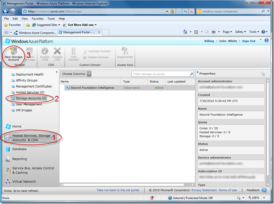Click the Add to Favorites Bar star icon
Image resolution: width=274 pixels, height=204 pixels.
click(x=28, y=25)
